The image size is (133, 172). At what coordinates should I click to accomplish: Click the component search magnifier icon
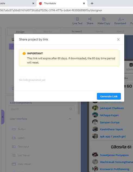[x=71, y=109]
